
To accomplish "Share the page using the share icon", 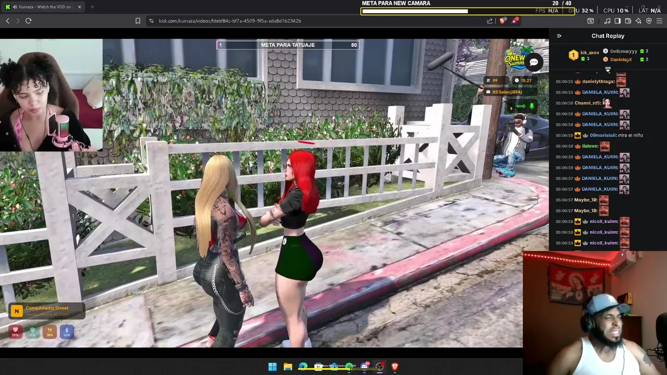I will point(490,21).
